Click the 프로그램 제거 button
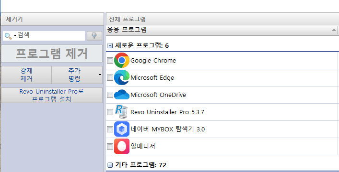The image size is (339, 172). [52, 54]
